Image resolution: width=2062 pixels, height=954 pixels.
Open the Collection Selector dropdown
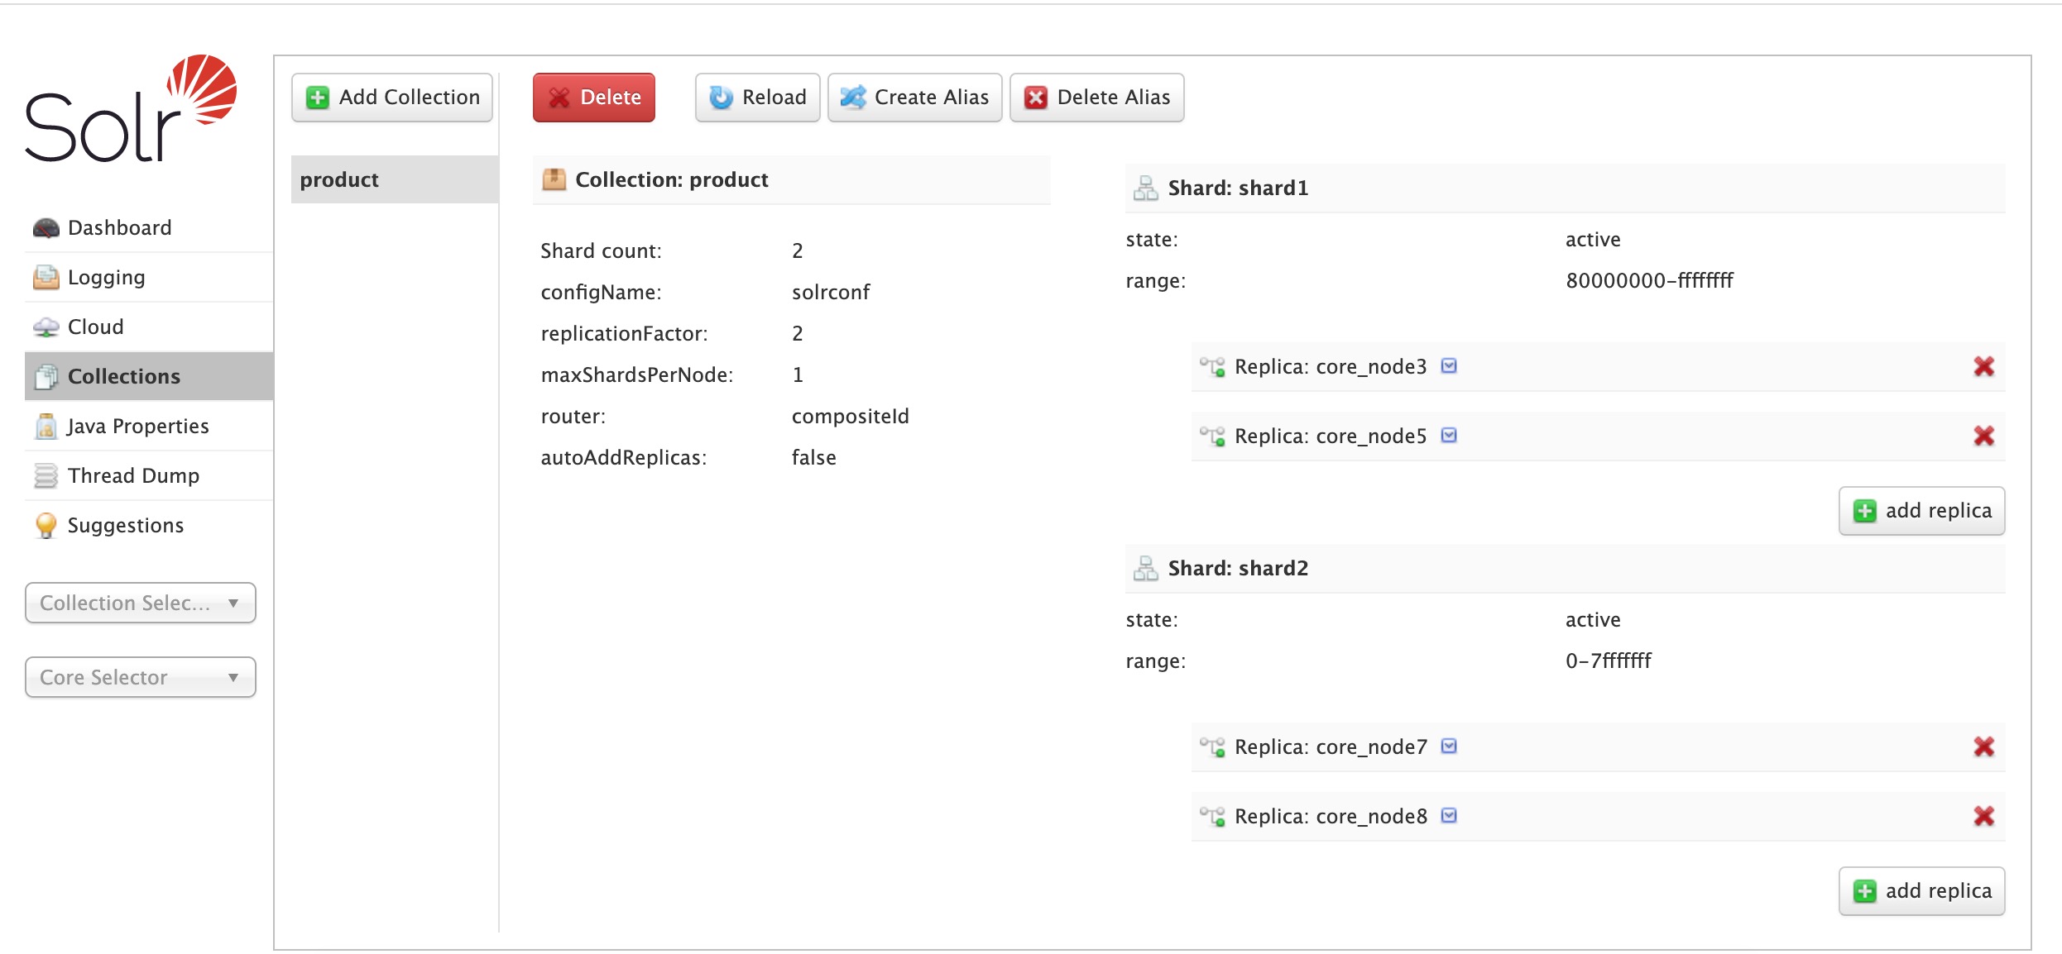139,603
